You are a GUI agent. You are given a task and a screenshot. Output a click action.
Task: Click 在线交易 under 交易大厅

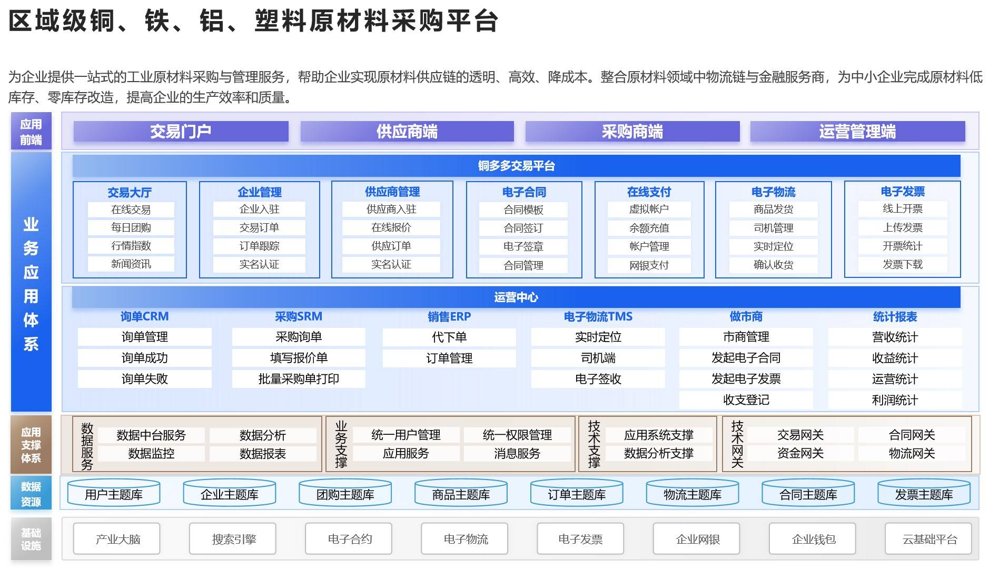131,209
